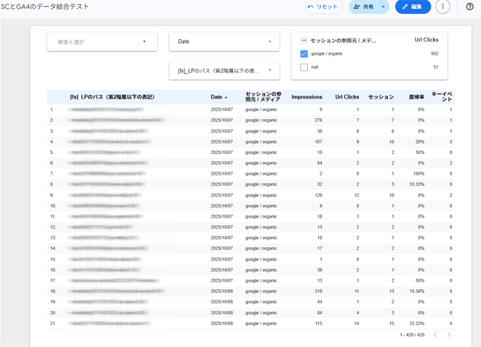Sort by [fx] LPのパス column header
Image resolution: width=481 pixels, height=347 pixels.
(x=112, y=97)
